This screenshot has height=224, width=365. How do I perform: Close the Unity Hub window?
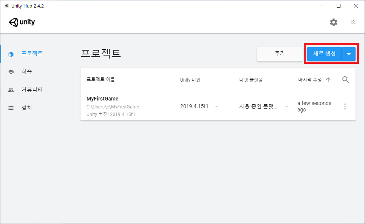pos(356,6)
